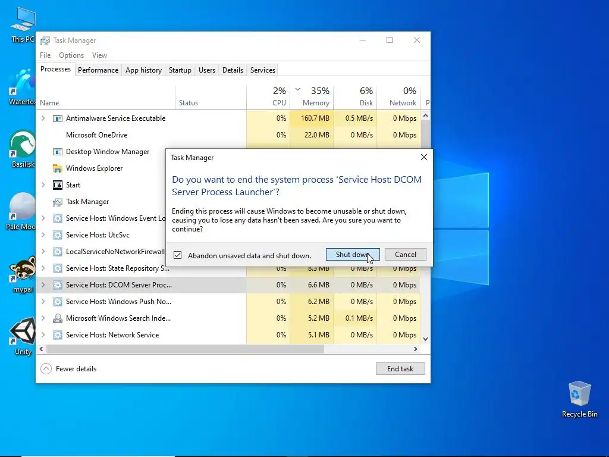Open the View menu

coord(99,55)
